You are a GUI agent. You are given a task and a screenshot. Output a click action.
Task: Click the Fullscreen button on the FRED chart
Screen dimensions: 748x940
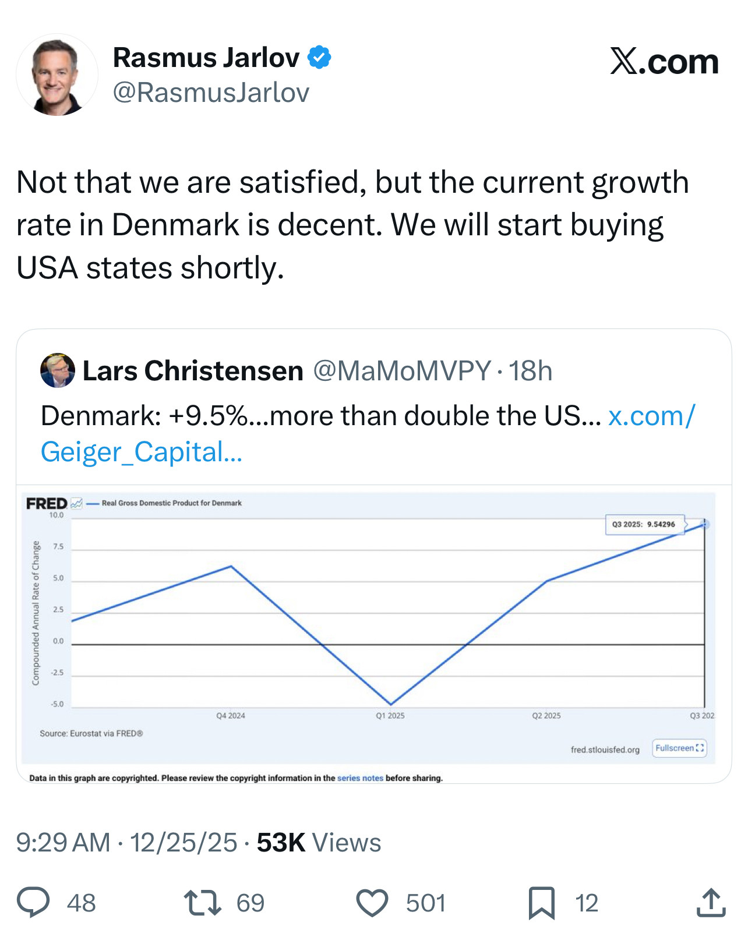(679, 748)
